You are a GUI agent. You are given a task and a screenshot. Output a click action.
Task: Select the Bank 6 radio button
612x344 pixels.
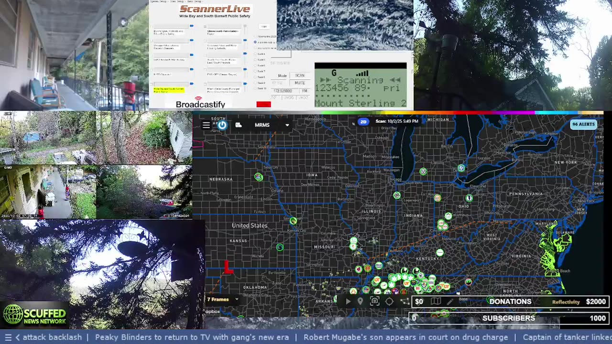coord(255,65)
